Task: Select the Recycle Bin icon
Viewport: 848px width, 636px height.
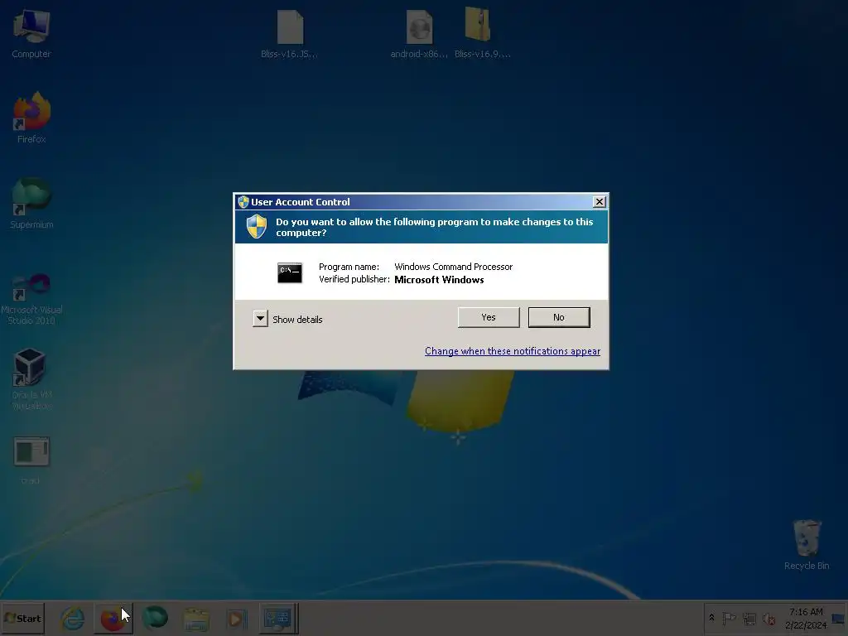Action: pyautogui.click(x=807, y=545)
